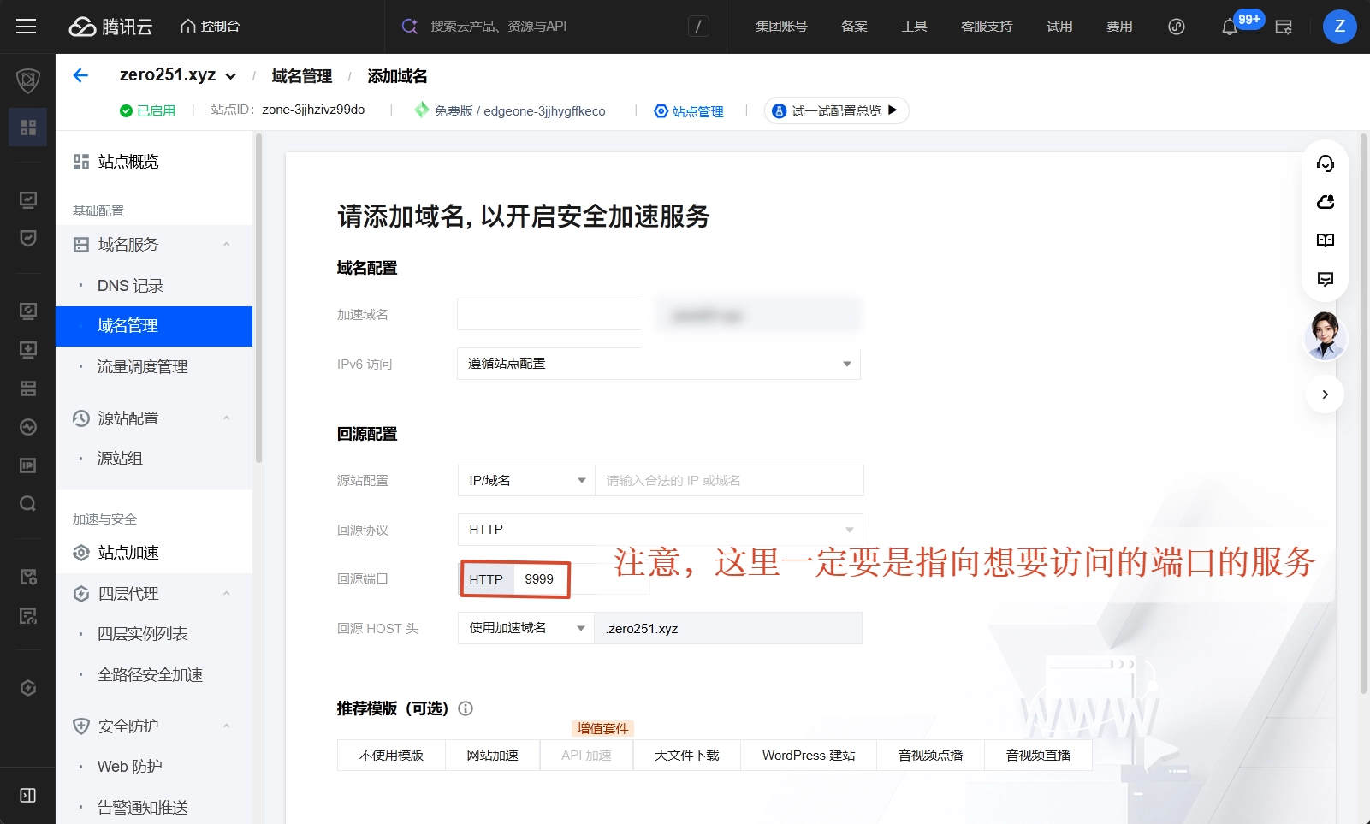Click 控制台 in the top bar
Viewport: 1370px width, 824px height.
210,27
